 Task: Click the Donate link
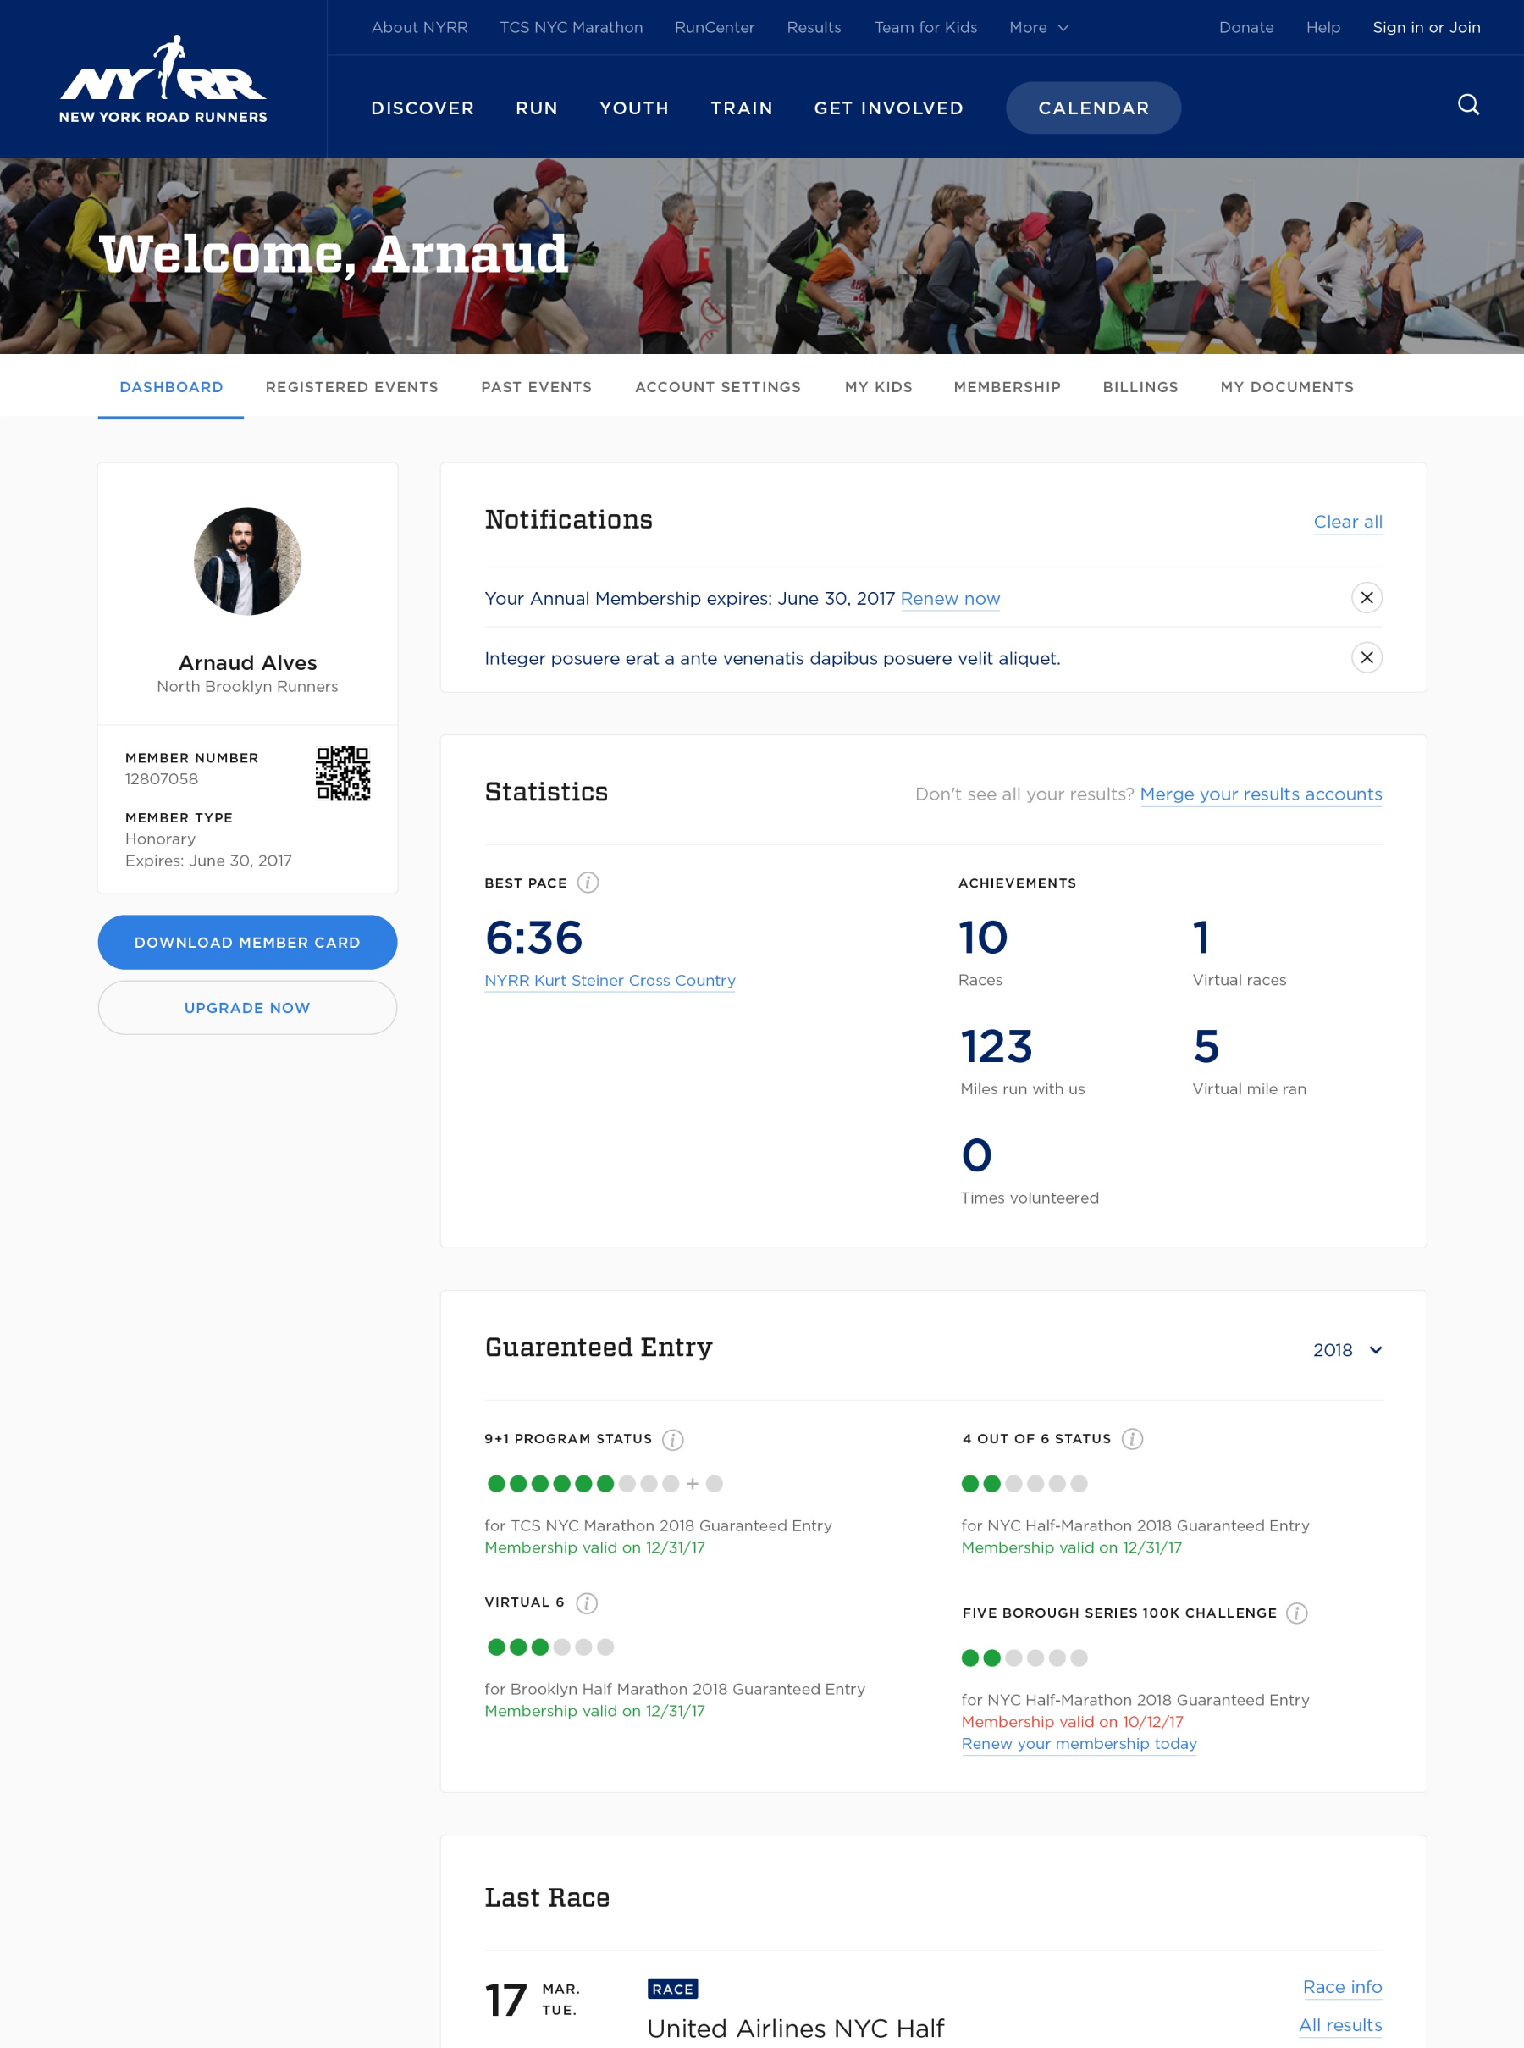click(x=1246, y=28)
